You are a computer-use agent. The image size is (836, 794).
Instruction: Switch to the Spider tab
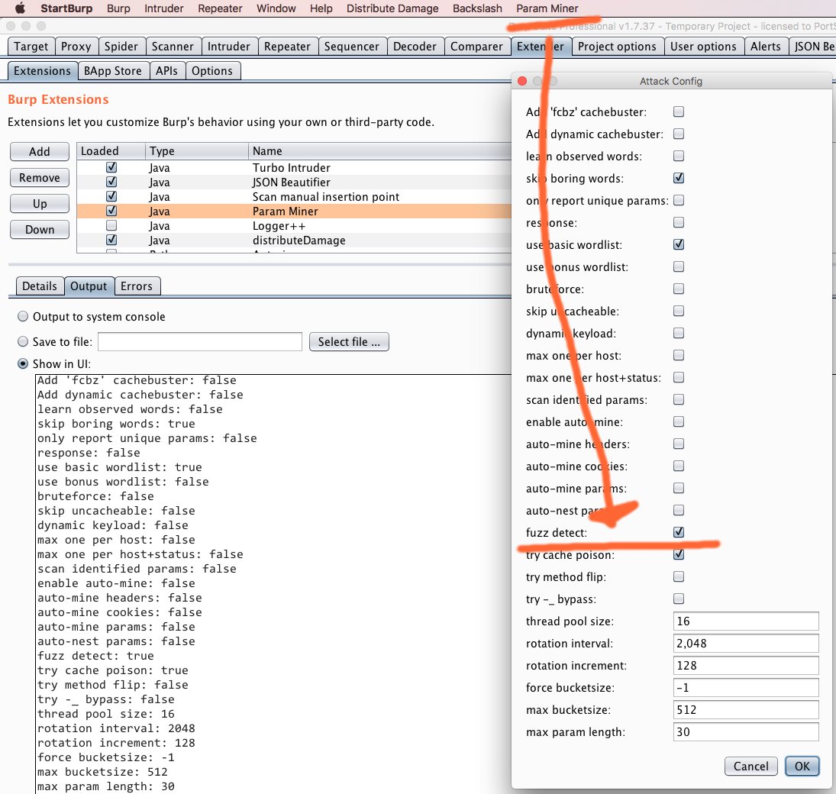pos(121,47)
